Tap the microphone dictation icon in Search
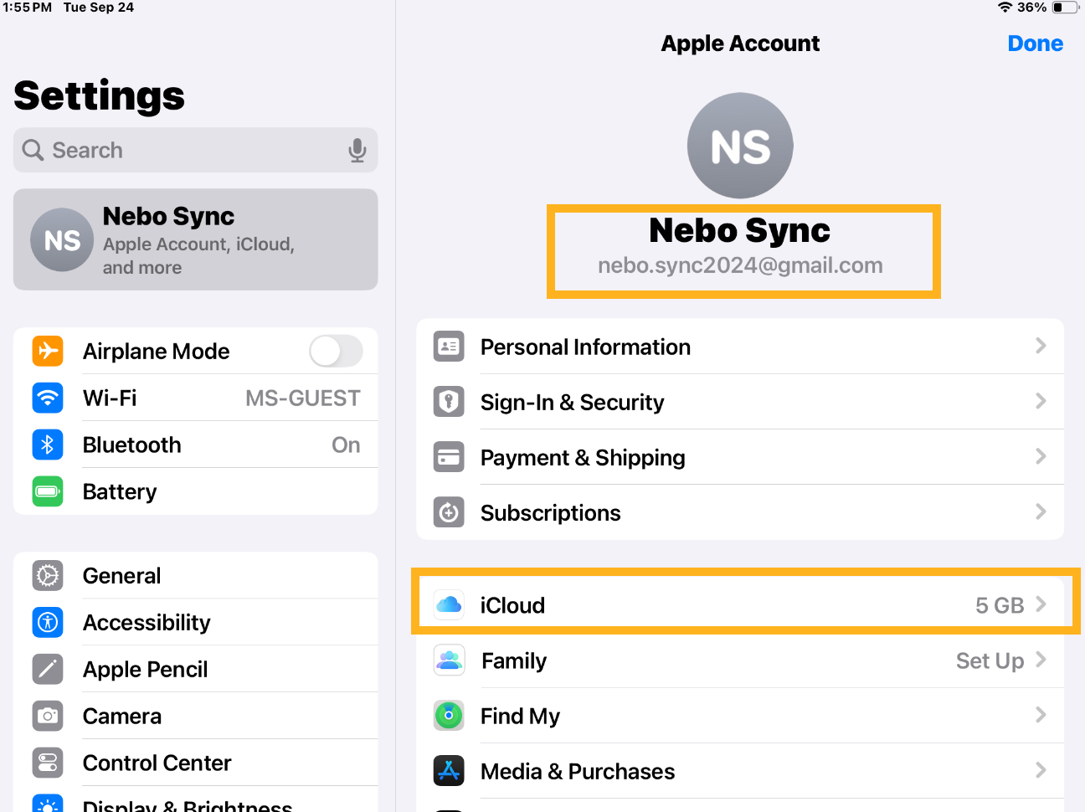 pos(357,150)
